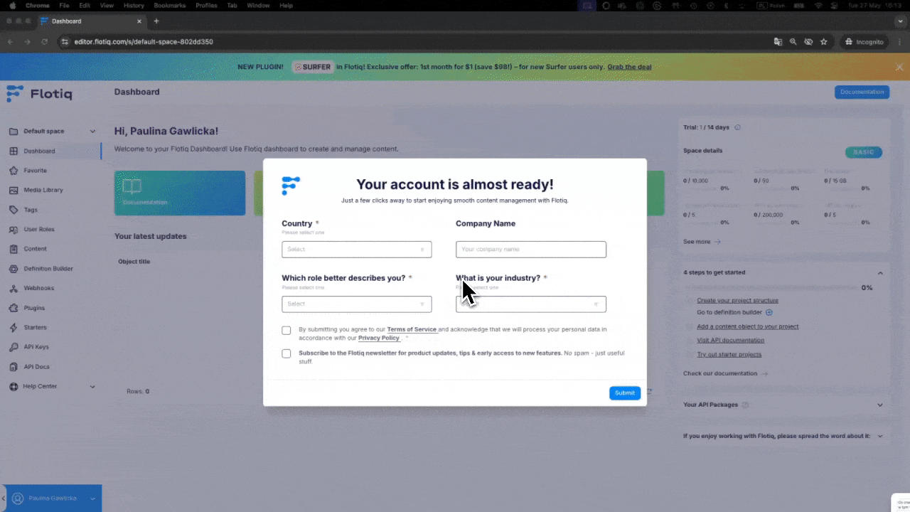This screenshot has height=512, width=910.
Task: Click the circled arrow next to Go to definition builder
Action: pyautogui.click(x=769, y=312)
